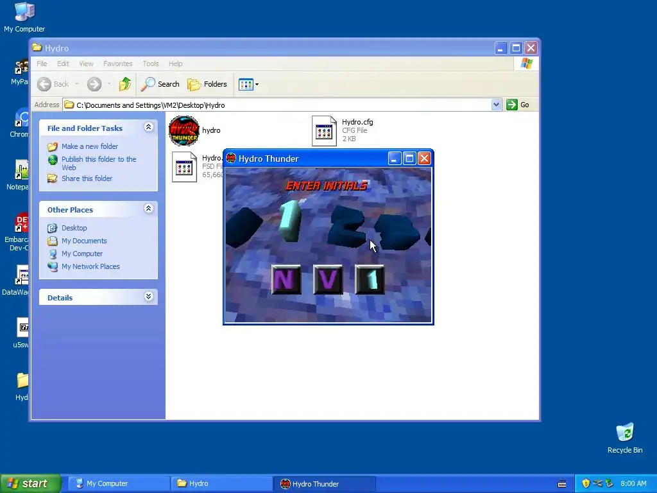Click the Back arrow button
The image size is (657, 493).
click(44, 84)
